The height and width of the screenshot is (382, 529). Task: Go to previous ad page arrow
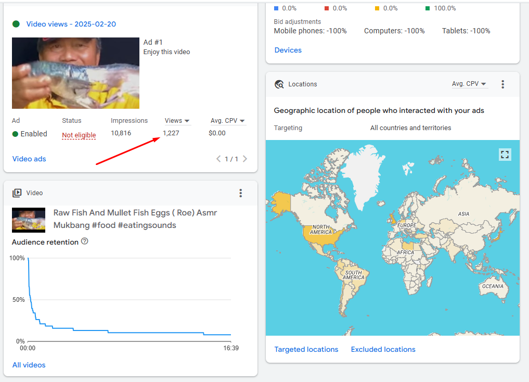(218, 159)
